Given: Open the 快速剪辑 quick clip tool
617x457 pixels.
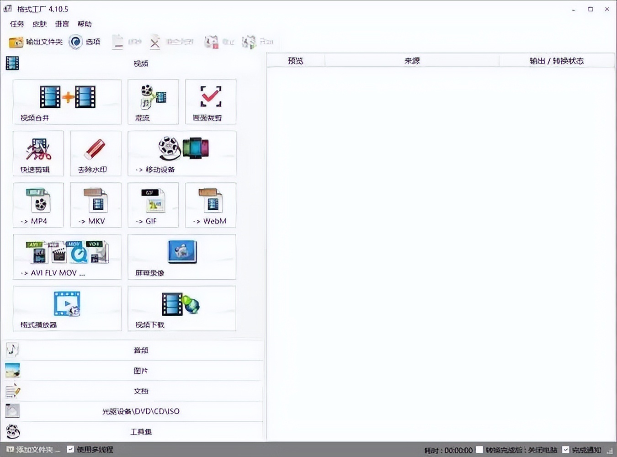Looking at the screenshot, I should pyautogui.click(x=38, y=153).
